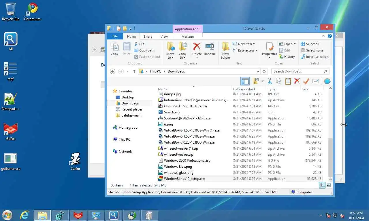Click Select none in the ribbon

tap(312, 50)
